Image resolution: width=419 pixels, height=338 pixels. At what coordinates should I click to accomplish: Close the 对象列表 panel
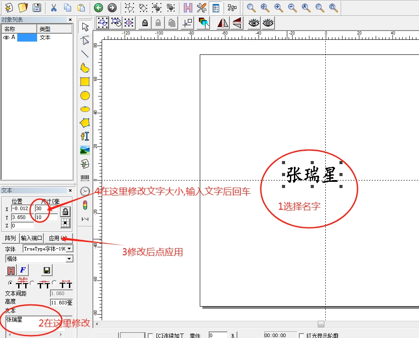coord(70,19)
